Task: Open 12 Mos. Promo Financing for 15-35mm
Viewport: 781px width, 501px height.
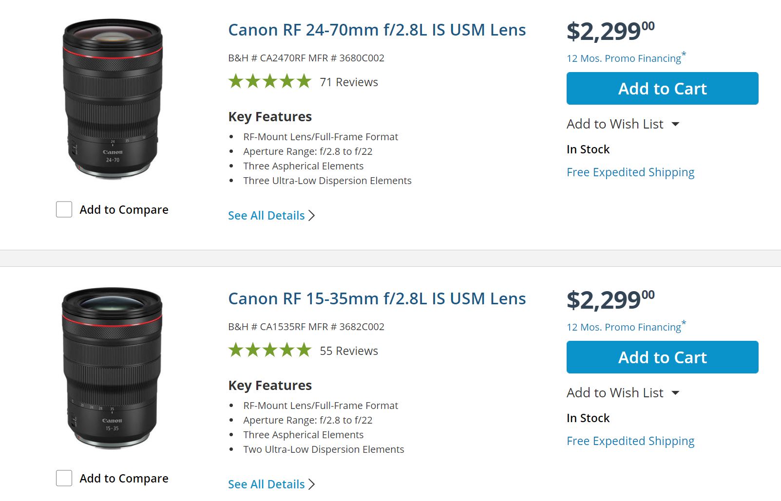Action: [624, 327]
